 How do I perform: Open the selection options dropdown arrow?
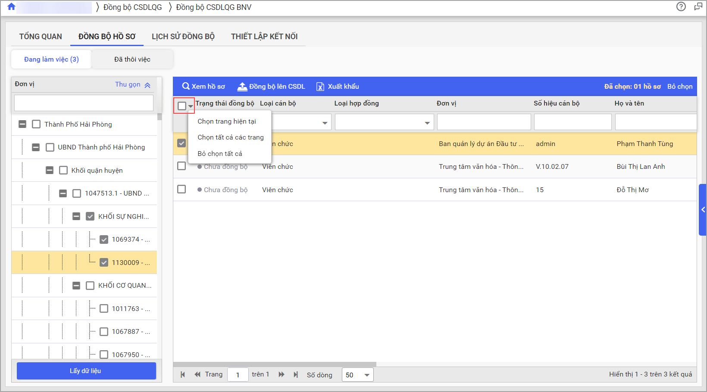[x=191, y=106]
